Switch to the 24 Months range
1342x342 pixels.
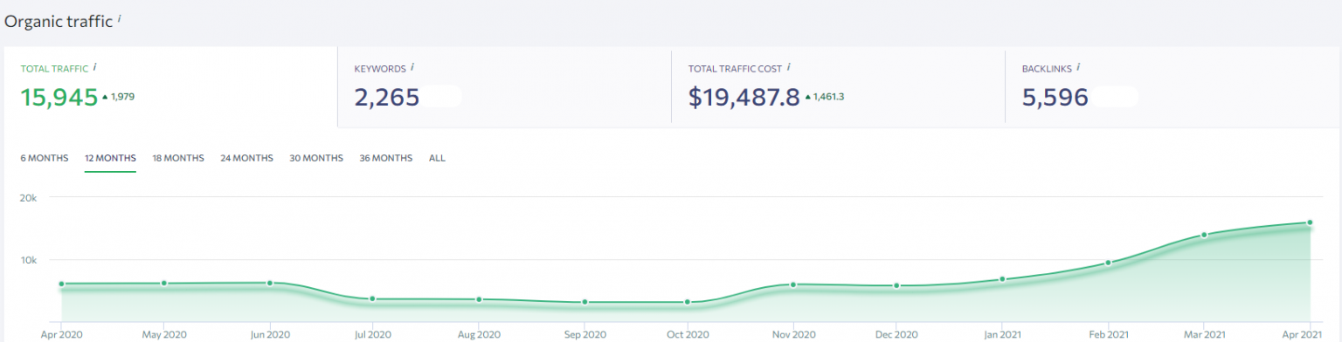tap(246, 158)
